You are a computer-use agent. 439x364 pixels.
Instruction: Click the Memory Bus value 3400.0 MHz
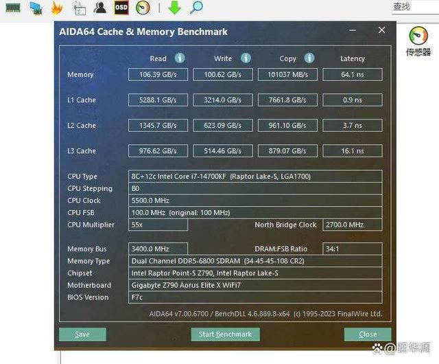[x=158, y=249]
